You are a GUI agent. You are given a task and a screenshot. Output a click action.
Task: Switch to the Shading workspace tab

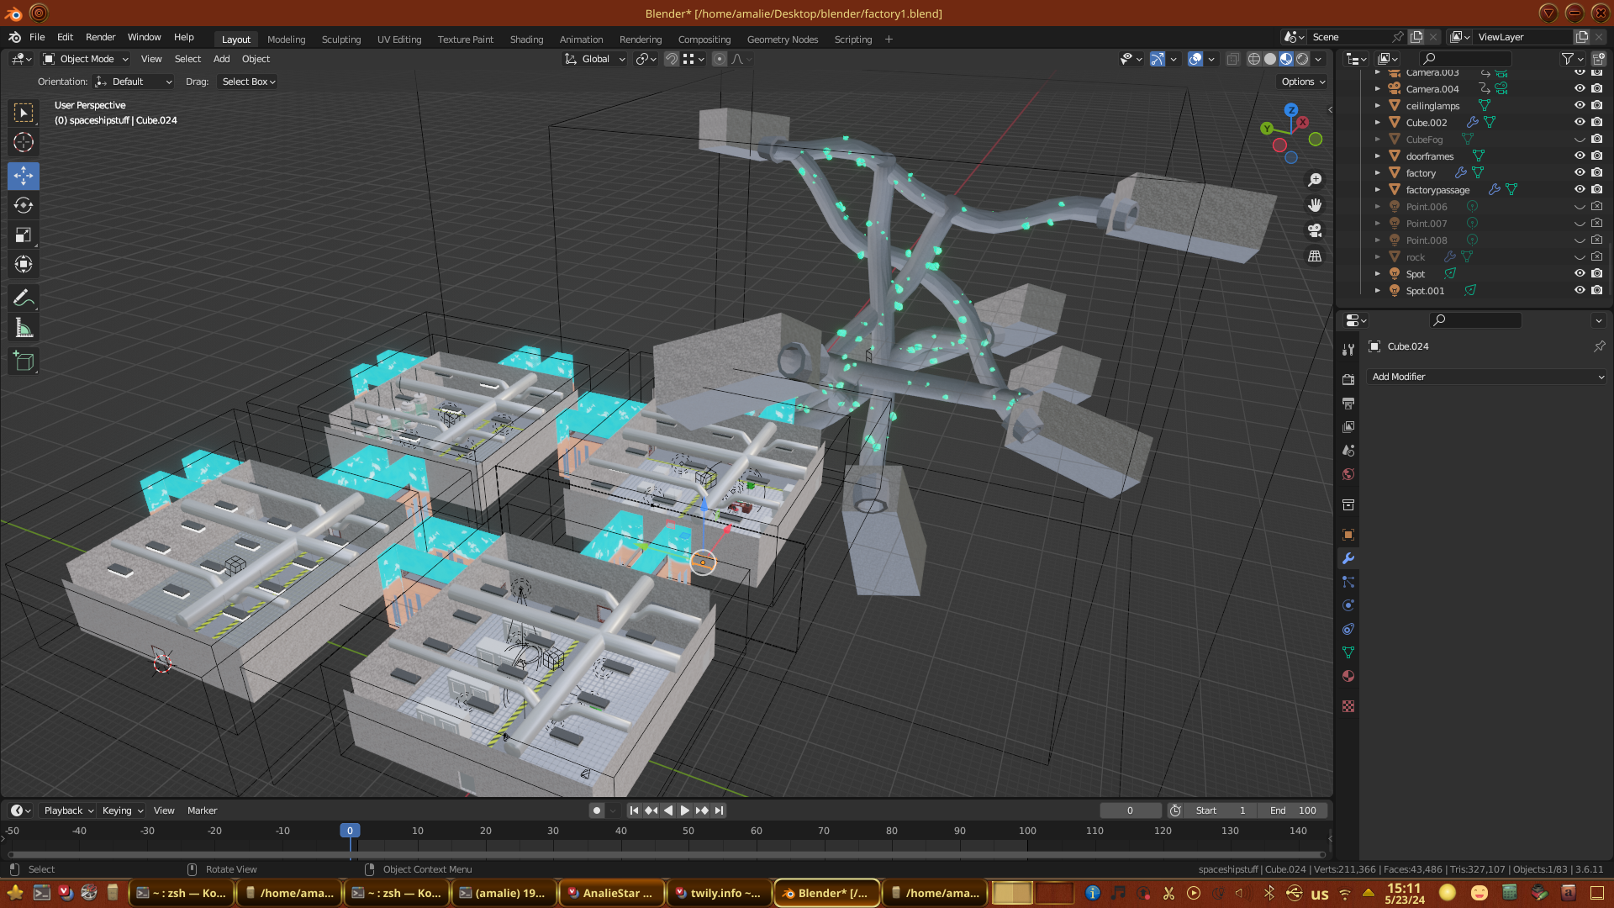point(526,40)
